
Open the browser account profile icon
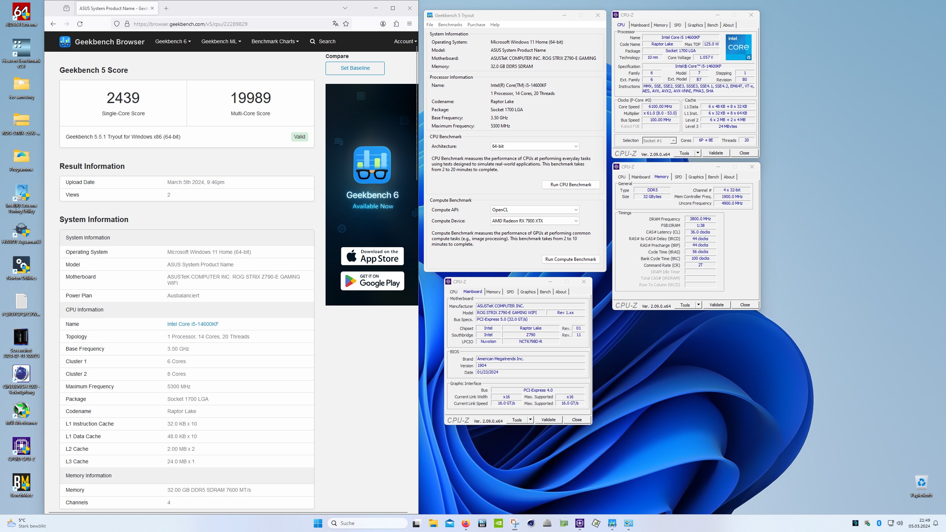pos(383,24)
